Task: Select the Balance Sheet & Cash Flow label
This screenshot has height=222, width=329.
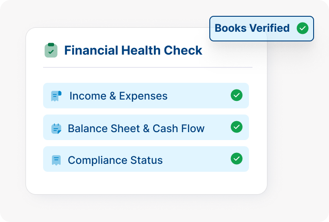Action: (x=136, y=129)
